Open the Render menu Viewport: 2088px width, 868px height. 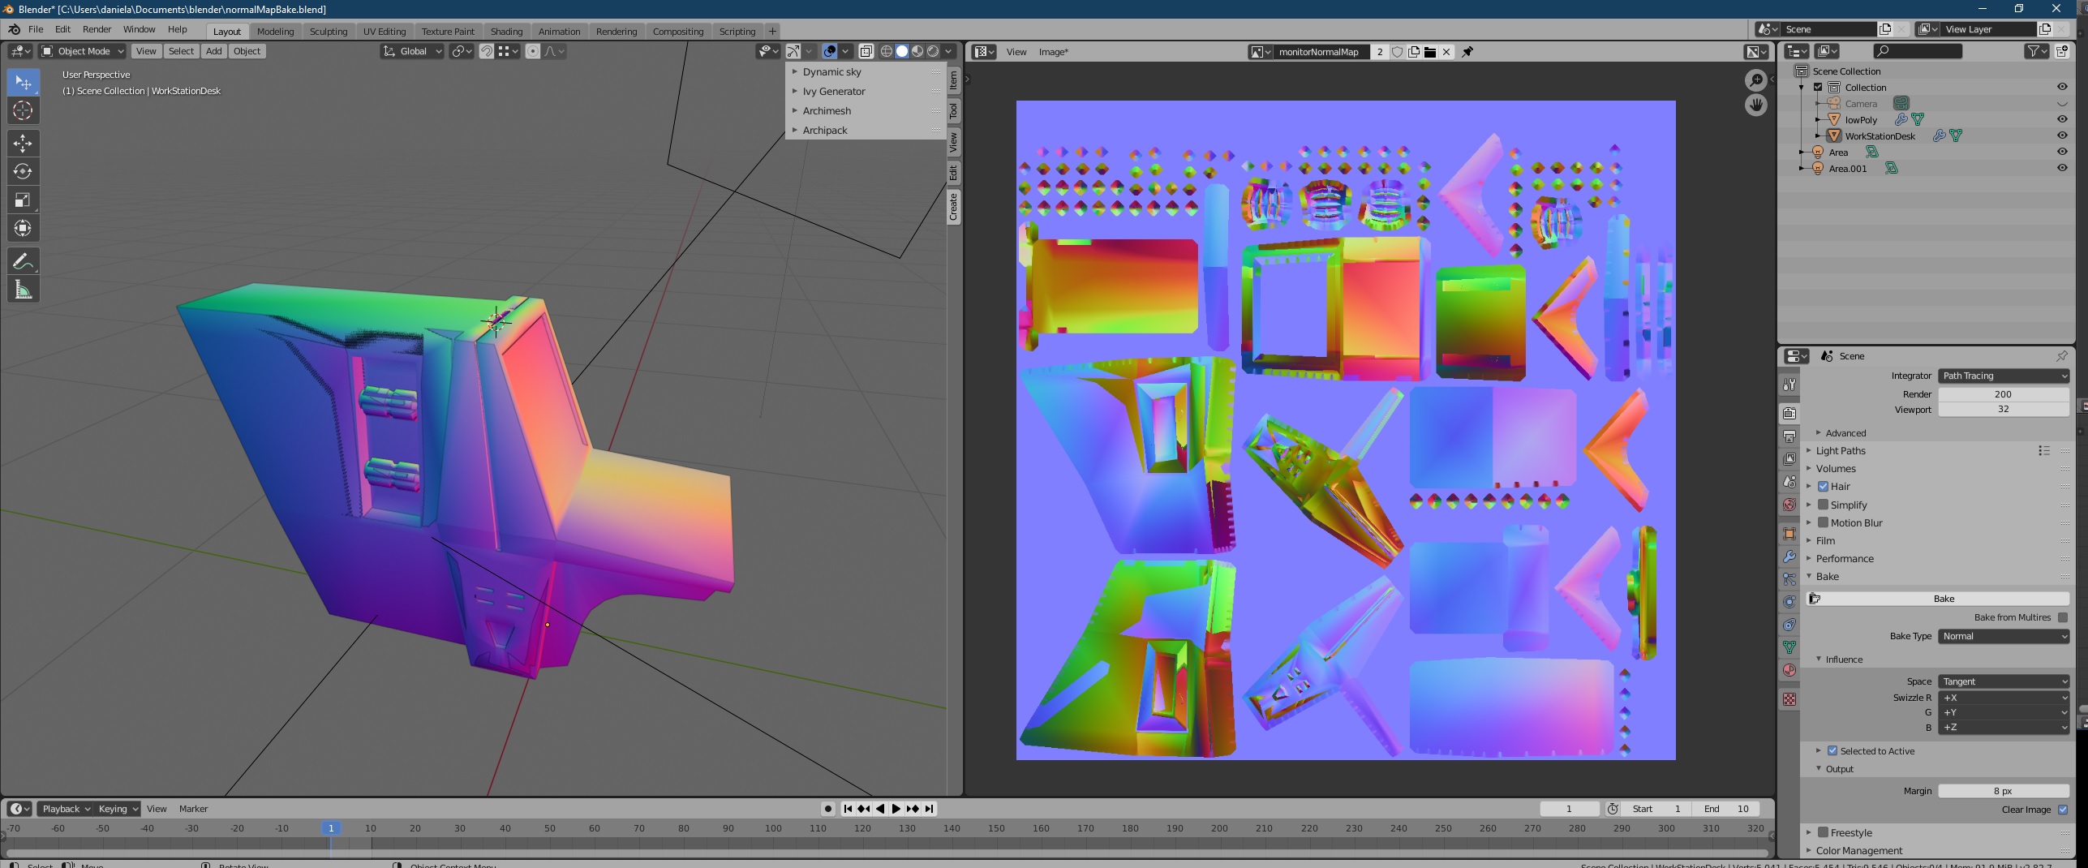tap(97, 28)
